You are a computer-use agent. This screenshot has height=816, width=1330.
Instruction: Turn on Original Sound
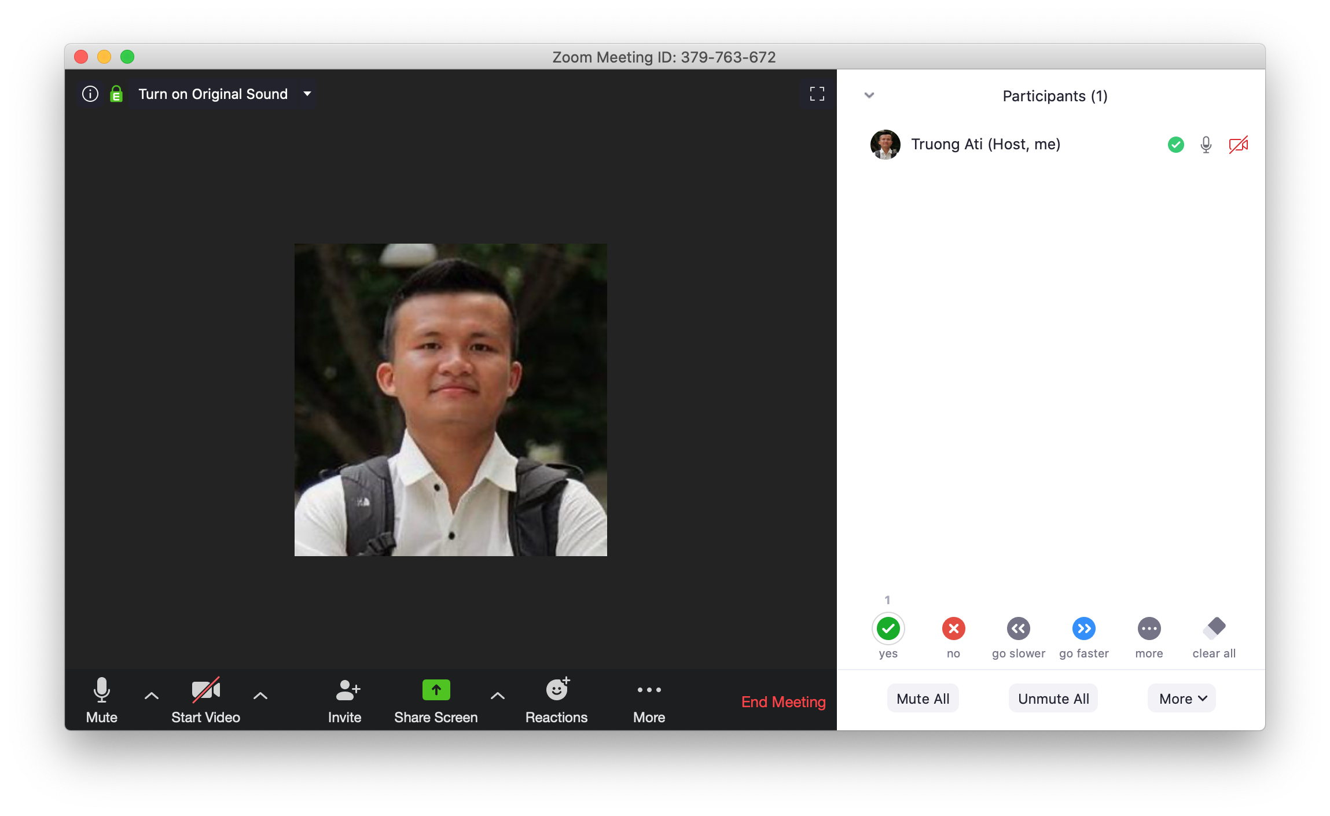tap(213, 94)
